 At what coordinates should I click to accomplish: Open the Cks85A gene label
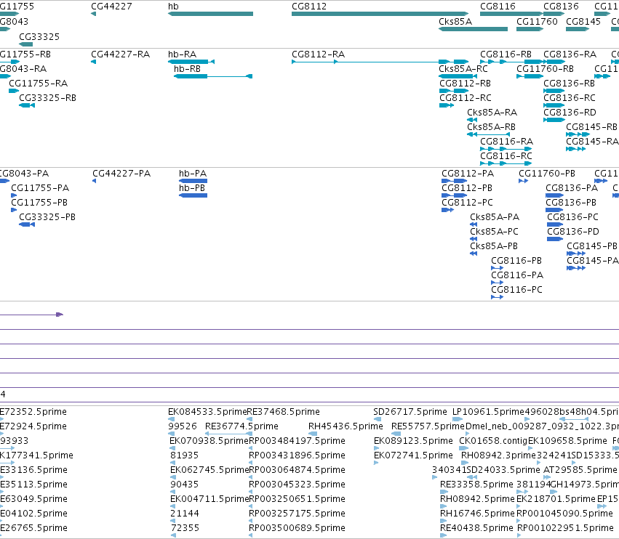(455, 21)
